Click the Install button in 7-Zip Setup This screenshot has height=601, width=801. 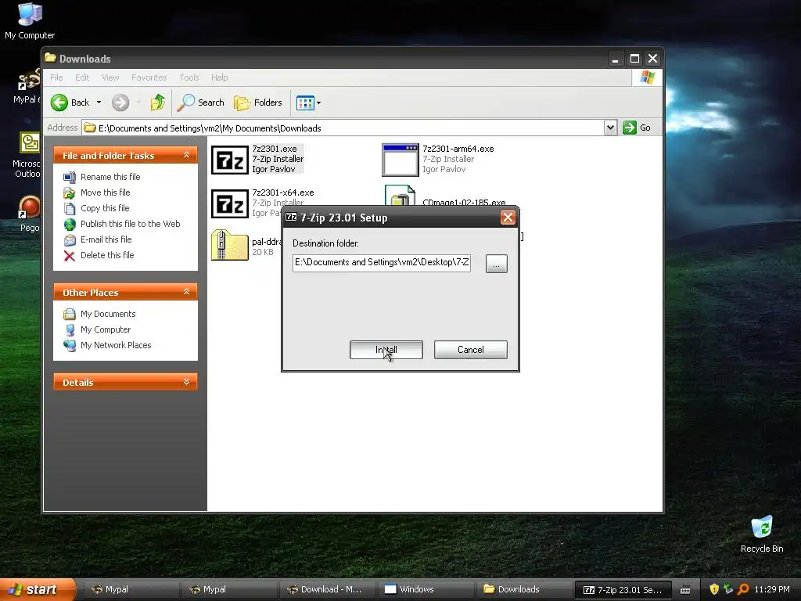point(386,350)
